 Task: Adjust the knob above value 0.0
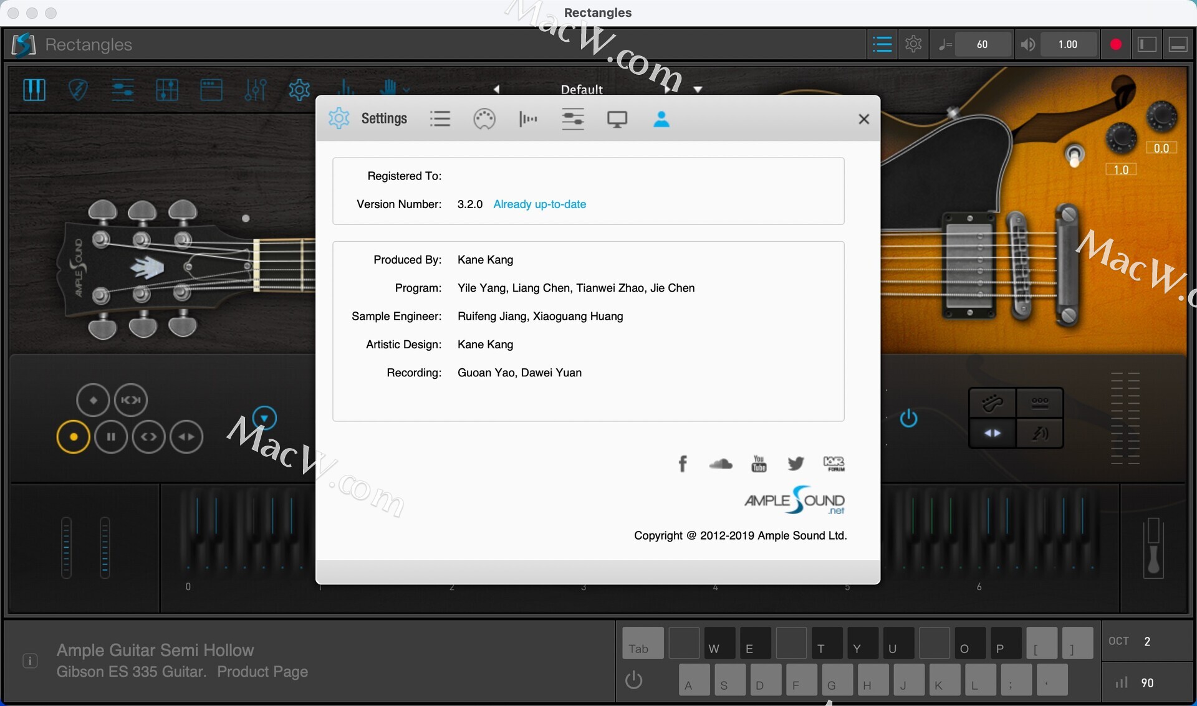(1161, 117)
